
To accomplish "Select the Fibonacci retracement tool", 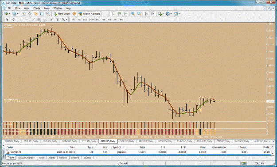I will 45,20.
